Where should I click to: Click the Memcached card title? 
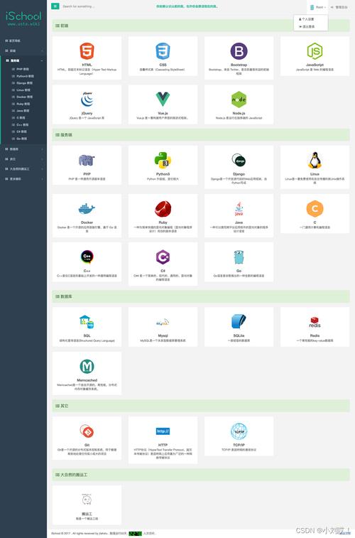click(x=87, y=380)
